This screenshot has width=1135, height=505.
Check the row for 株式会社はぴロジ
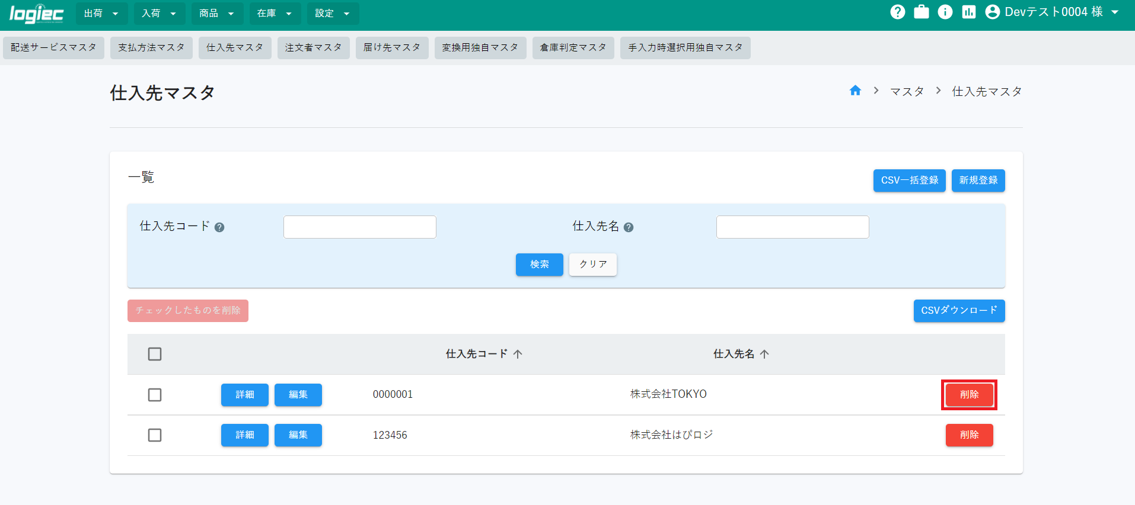point(155,435)
